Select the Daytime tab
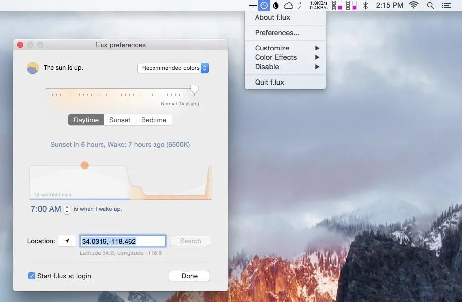This screenshot has height=302, width=462. click(x=86, y=120)
